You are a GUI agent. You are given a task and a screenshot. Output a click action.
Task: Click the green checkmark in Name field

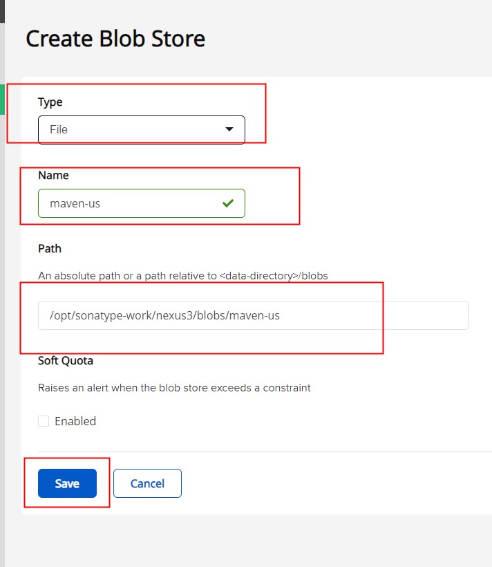point(227,203)
